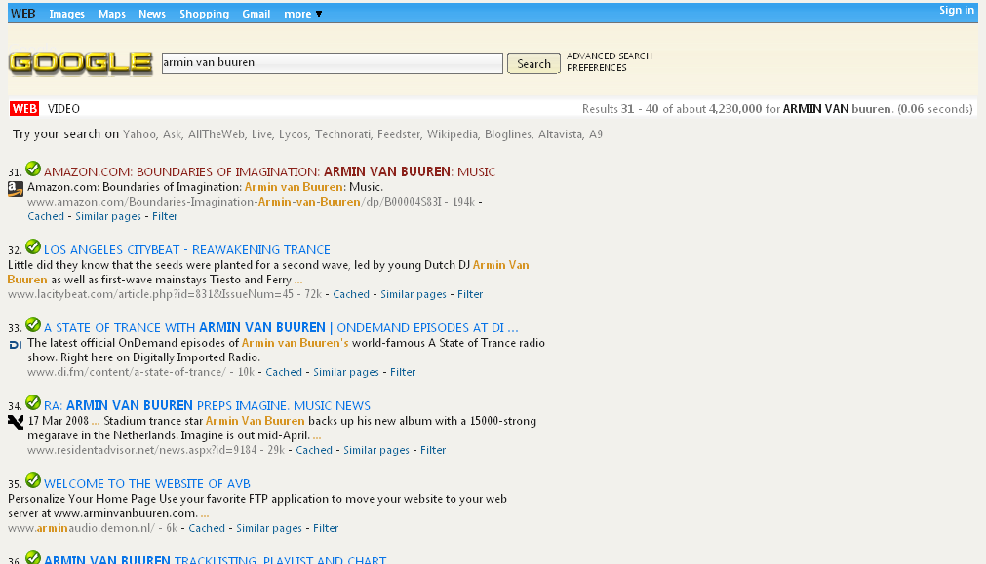Open Cached link for arminaudio.demon.nl result
Image resolution: width=986 pixels, height=564 pixels.
click(207, 528)
